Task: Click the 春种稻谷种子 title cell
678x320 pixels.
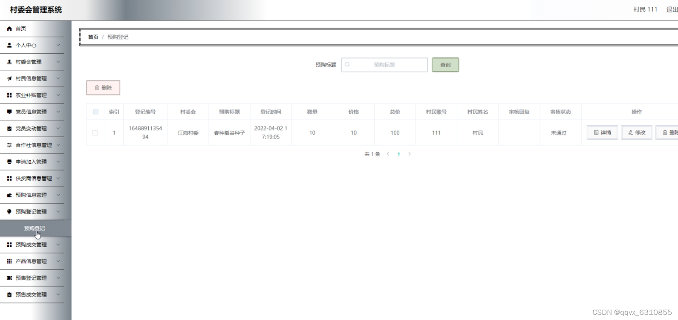Action: pos(229,133)
